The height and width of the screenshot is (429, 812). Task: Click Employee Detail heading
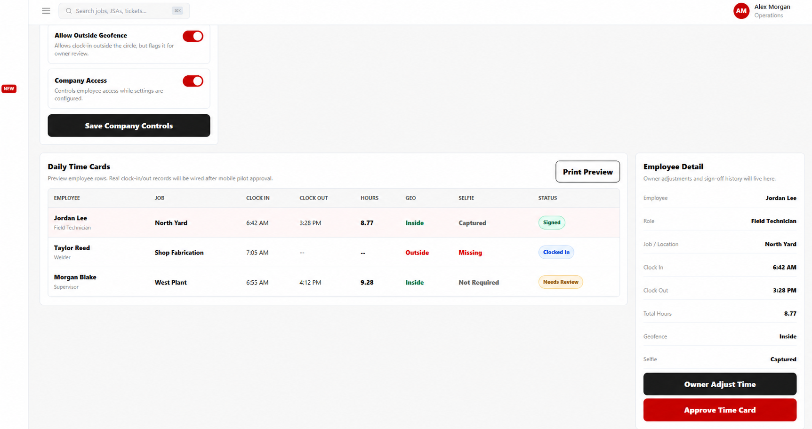pyautogui.click(x=673, y=167)
